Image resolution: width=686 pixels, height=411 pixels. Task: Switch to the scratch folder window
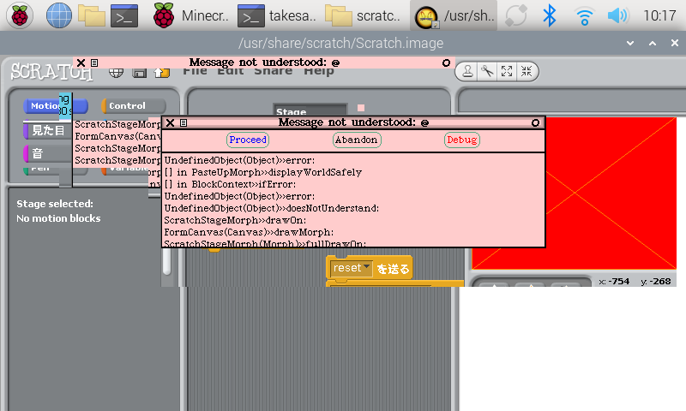[x=363, y=15]
